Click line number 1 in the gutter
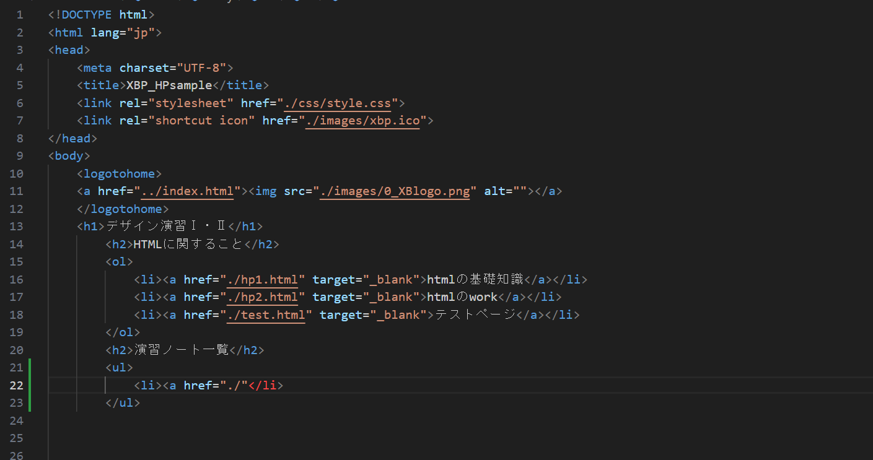Viewport: 873px width, 460px height. pos(20,15)
